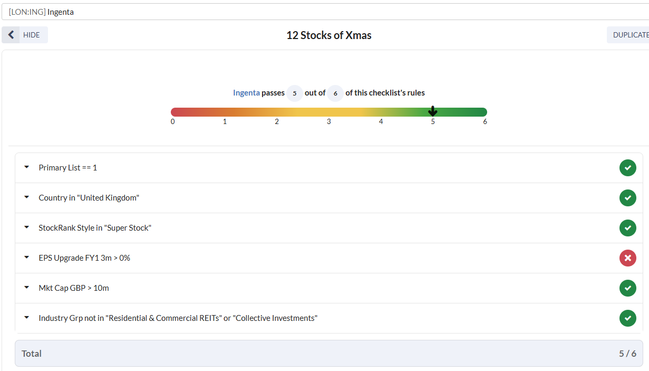Expand the EPS Upgrade FY1 3m rule
The image size is (649, 371).
pos(27,258)
